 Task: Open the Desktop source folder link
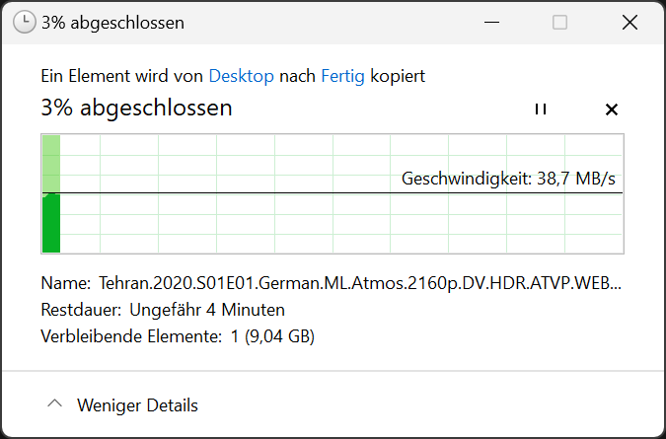point(242,76)
